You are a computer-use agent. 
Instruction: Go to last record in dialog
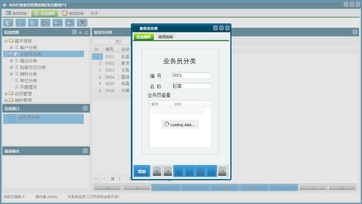coord(190,171)
